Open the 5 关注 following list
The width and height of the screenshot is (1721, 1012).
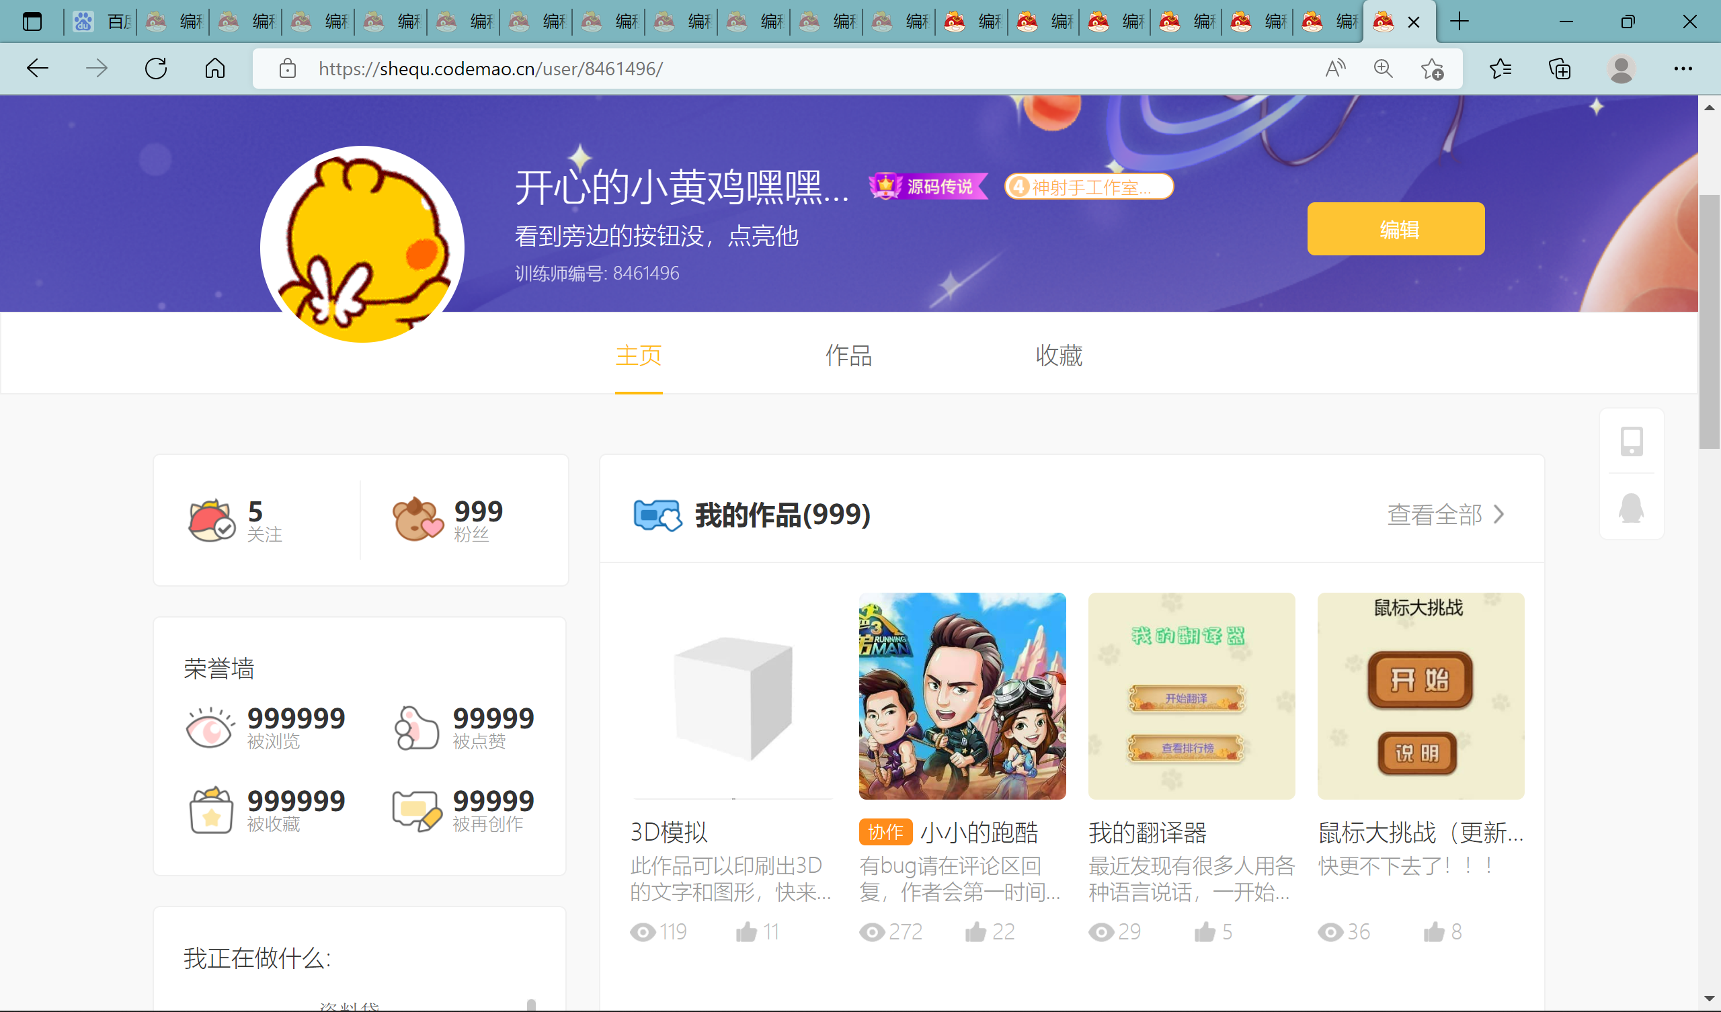tap(235, 519)
